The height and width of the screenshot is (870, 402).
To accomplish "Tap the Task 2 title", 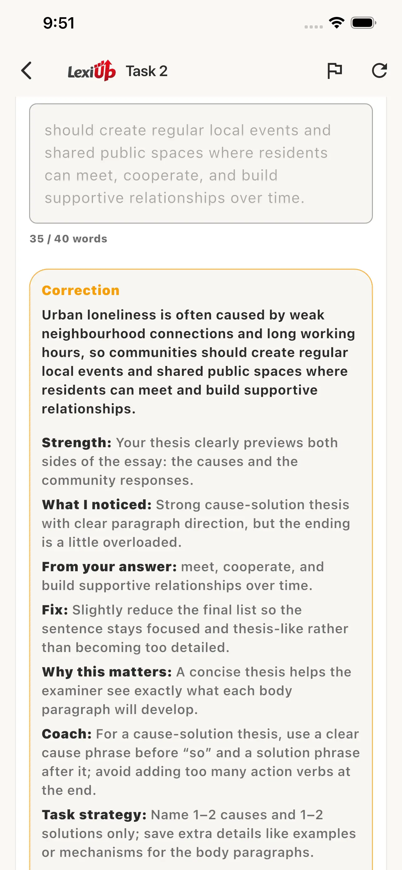I will pos(147,71).
